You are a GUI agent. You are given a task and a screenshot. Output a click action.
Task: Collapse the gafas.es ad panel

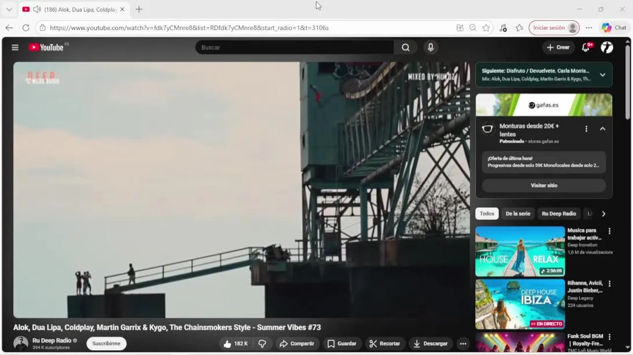(602, 129)
